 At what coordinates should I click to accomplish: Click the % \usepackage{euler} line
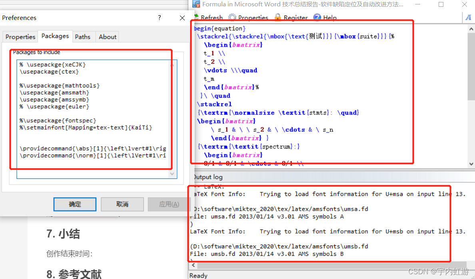(54, 107)
